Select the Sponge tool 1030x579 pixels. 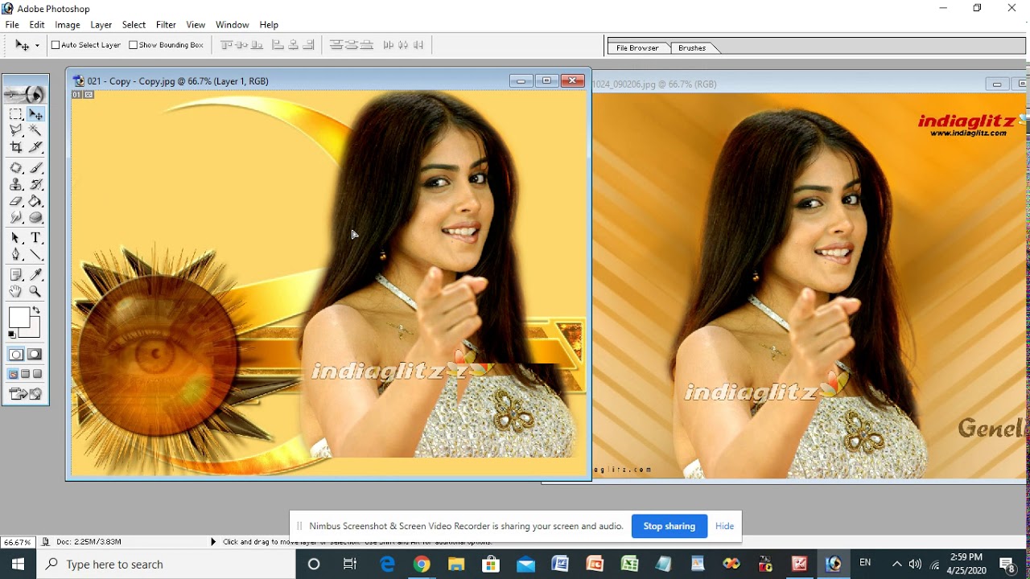click(x=35, y=217)
